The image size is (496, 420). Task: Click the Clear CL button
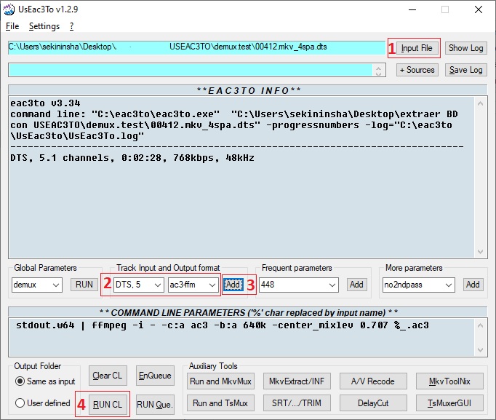coord(108,376)
